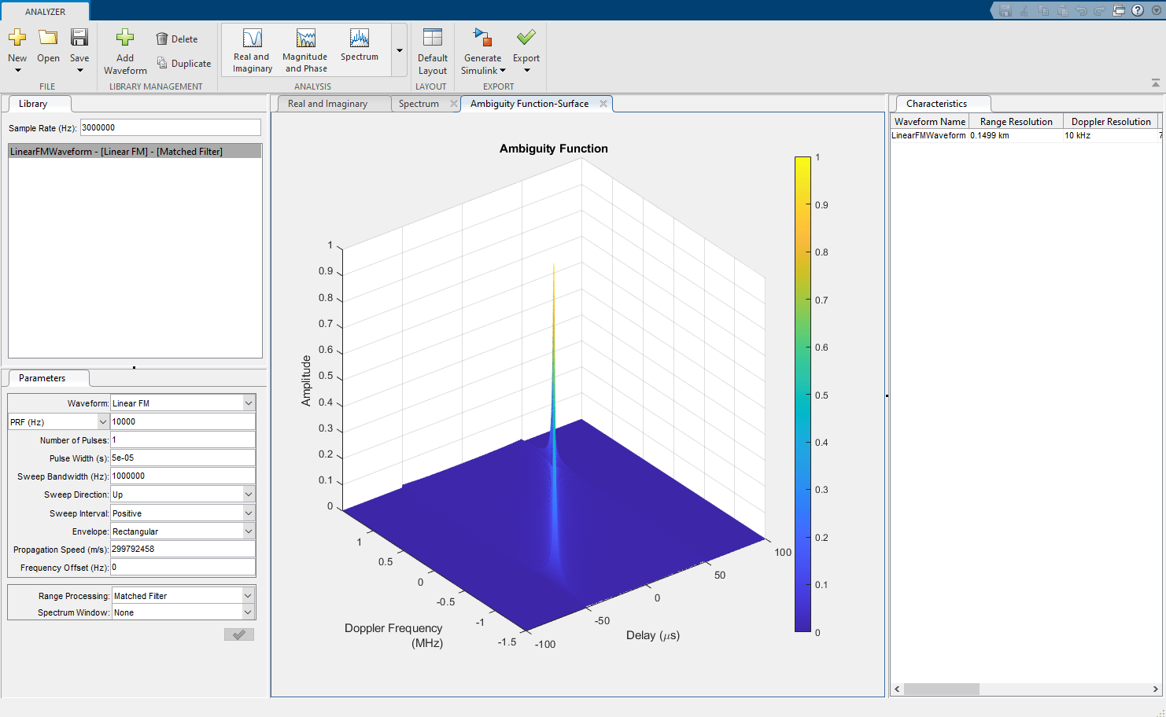Edit the Sample Rate input field
This screenshot has width=1166, height=717.
(x=170, y=127)
